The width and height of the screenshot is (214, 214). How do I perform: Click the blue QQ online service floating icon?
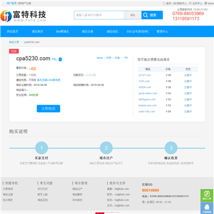point(207,208)
